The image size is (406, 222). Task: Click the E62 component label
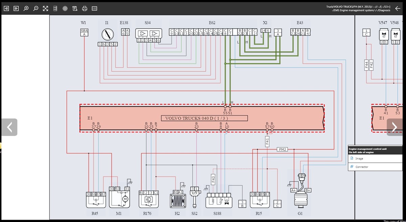[212, 23]
